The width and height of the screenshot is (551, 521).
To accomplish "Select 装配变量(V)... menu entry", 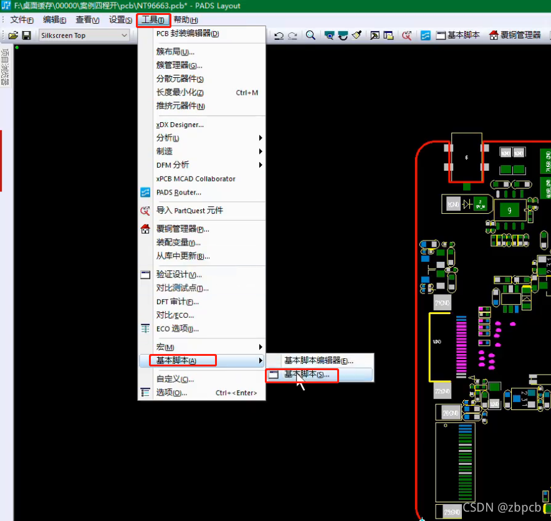I will (x=202, y=242).
